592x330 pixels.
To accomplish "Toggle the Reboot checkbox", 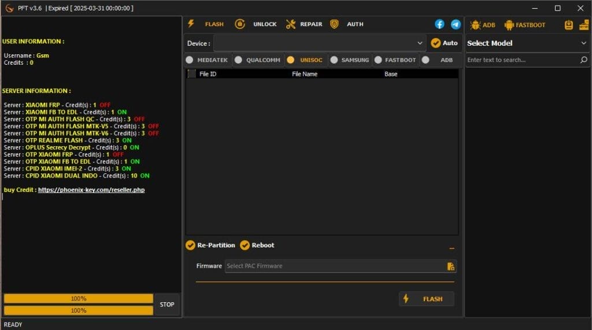I will point(257,245).
